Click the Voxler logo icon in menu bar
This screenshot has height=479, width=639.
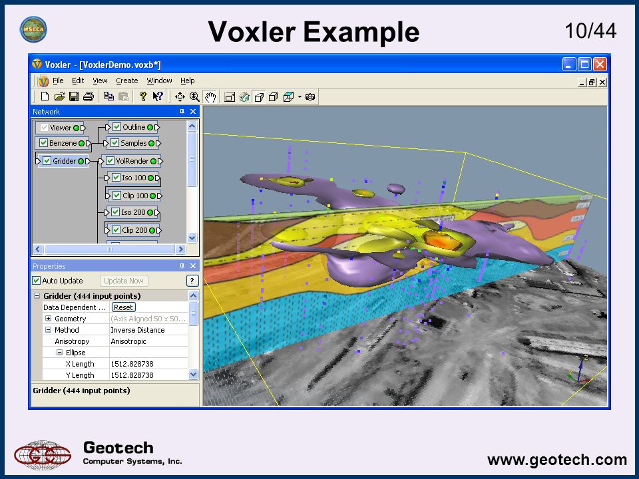pyautogui.click(x=43, y=81)
